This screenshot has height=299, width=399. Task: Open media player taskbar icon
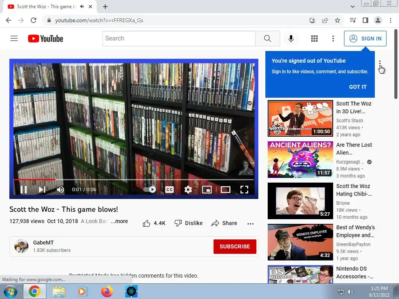83,291
